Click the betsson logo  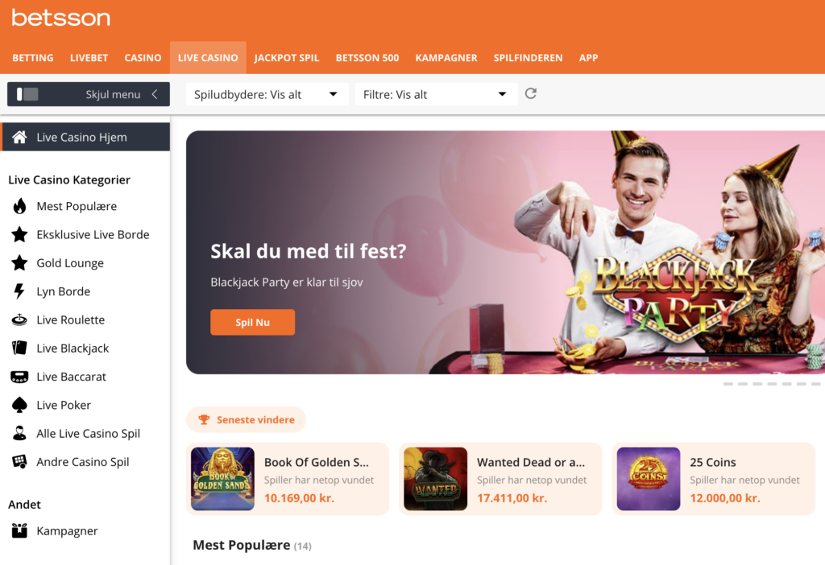61,18
